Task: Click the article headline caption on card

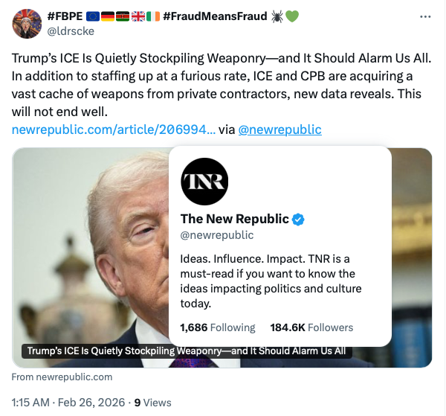Action: [186, 351]
